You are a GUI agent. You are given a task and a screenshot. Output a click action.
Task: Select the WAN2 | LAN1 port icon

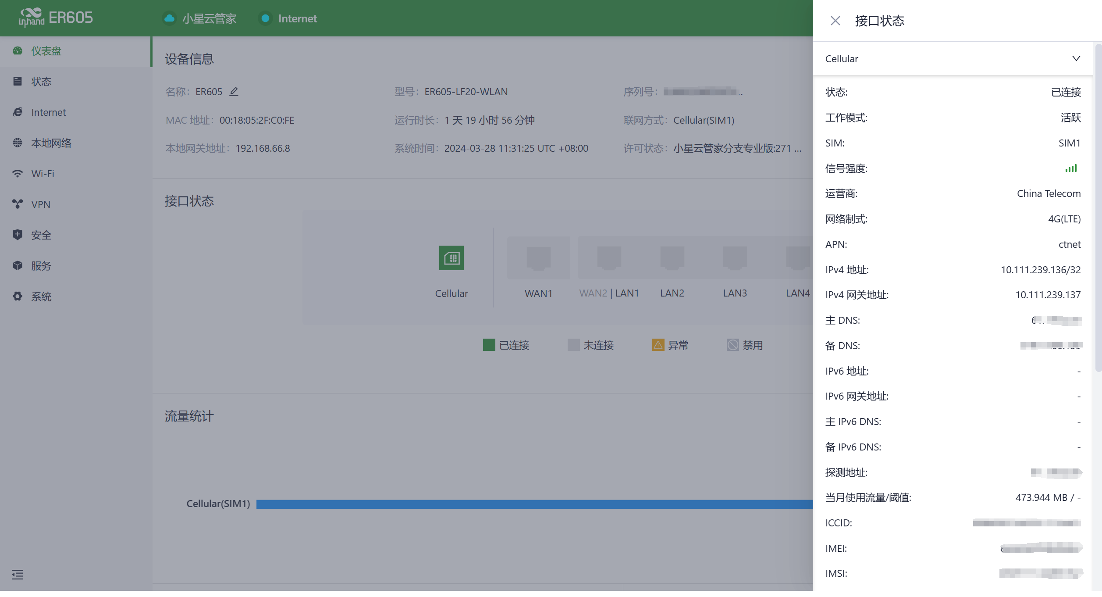pos(609,258)
